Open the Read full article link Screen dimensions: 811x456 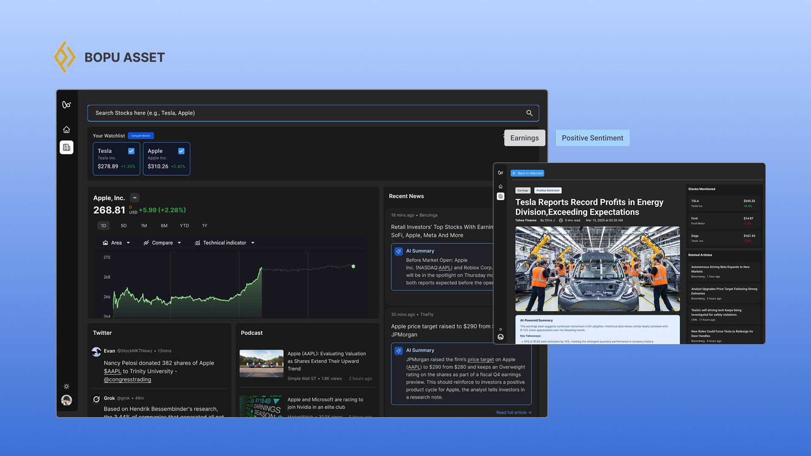(513, 413)
